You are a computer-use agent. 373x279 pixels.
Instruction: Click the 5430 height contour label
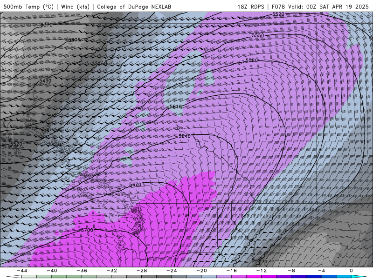point(45,80)
